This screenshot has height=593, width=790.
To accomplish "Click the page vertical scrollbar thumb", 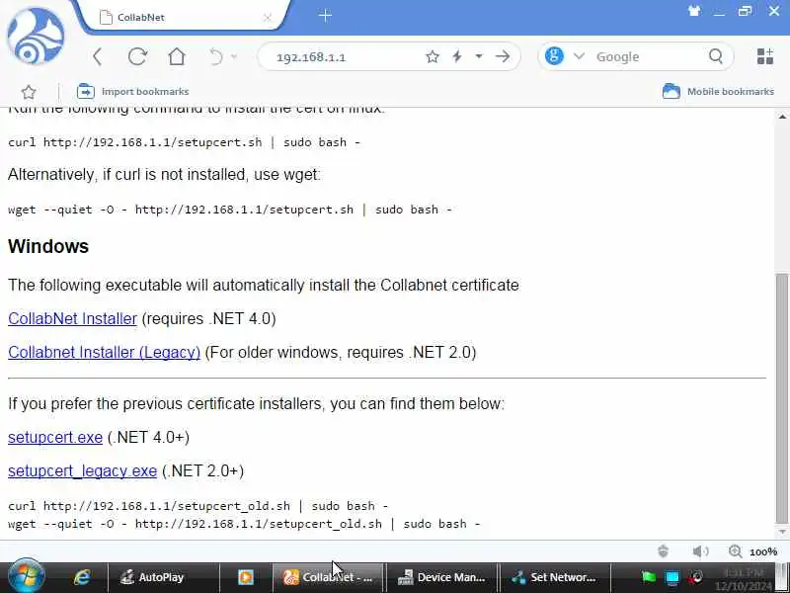I will (782, 398).
